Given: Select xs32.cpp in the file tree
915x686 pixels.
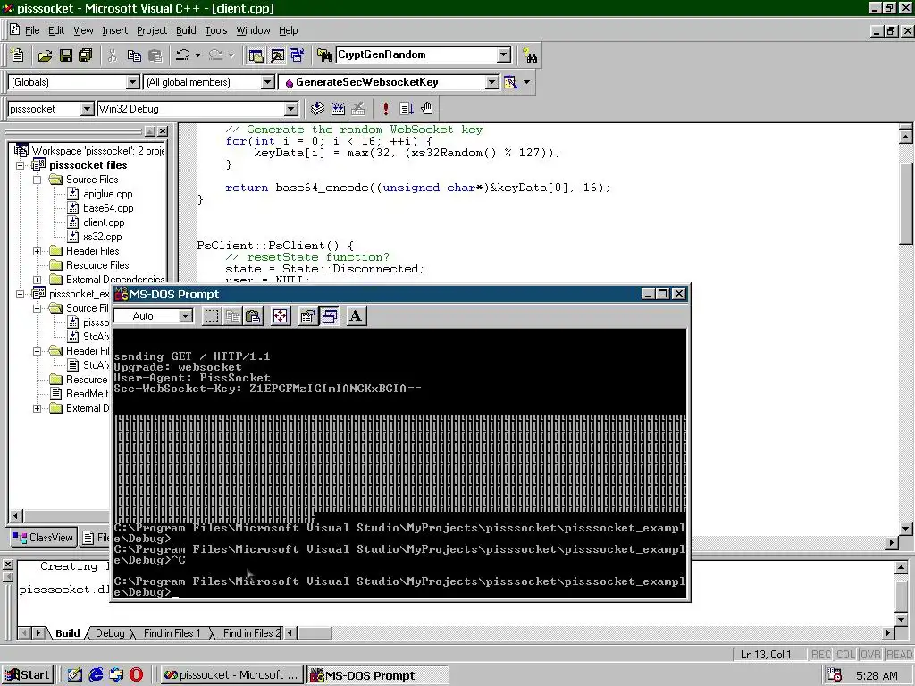Looking at the screenshot, I should coord(103,236).
